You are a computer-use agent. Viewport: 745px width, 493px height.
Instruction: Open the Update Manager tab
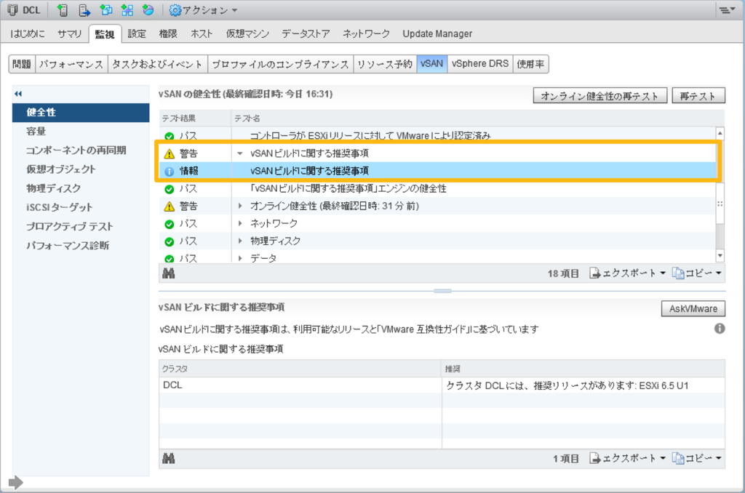coord(437,33)
